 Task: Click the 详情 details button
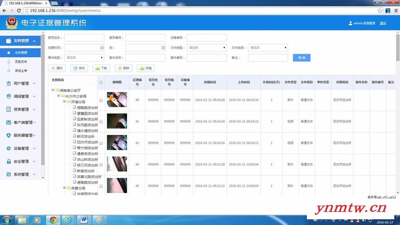(x=146, y=69)
